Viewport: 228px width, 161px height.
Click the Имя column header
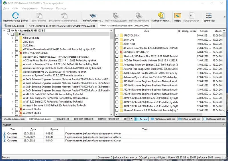click(x=146, y=31)
